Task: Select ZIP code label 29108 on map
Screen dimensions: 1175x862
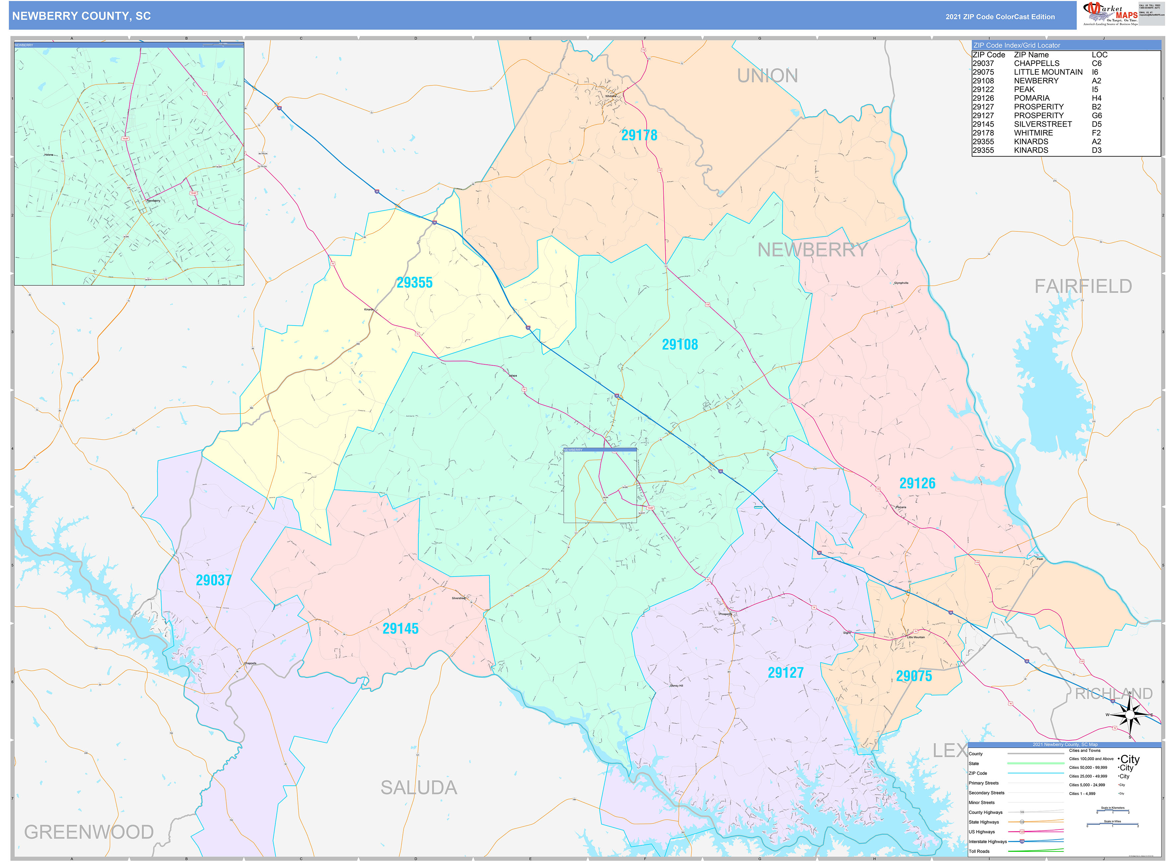Action: point(679,344)
